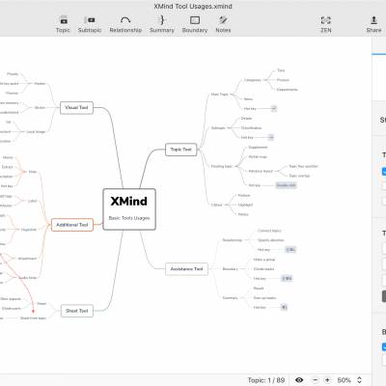Open the Notes tool
Screen dimensions: 386x386
pos(223,24)
